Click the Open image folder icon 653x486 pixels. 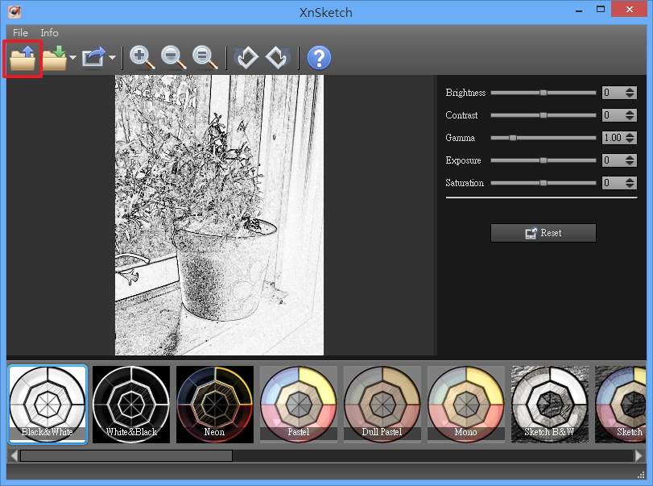click(x=23, y=59)
